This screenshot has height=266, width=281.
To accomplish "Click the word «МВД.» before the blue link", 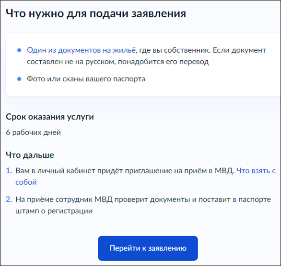I will pyautogui.click(x=224, y=171).
